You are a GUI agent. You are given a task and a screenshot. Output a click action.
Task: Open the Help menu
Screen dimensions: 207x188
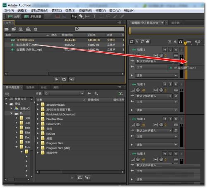coord(129,11)
